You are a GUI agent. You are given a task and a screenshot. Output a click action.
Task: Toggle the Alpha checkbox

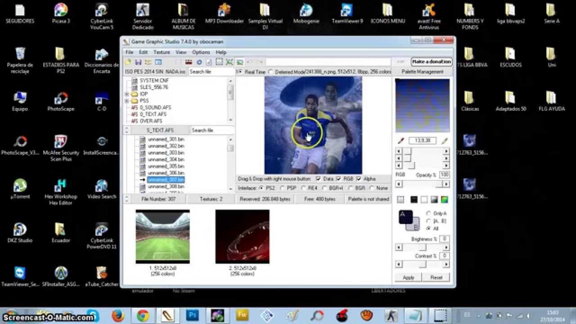pos(359,179)
